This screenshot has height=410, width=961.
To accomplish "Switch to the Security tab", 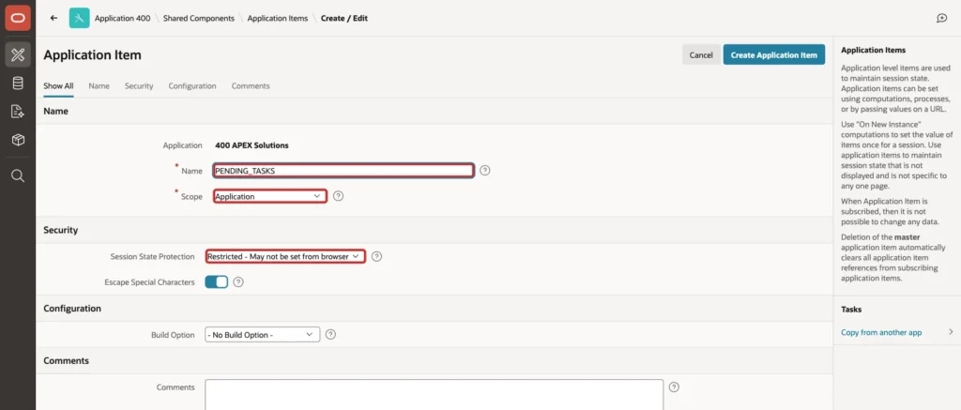I will [x=139, y=85].
